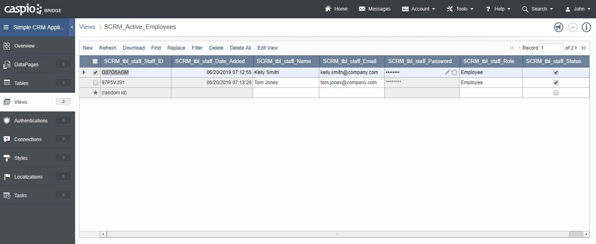Screen dimensions: 596x244
Task: Toggle Tom Jones status checkbox
Action: tap(556, 83)
